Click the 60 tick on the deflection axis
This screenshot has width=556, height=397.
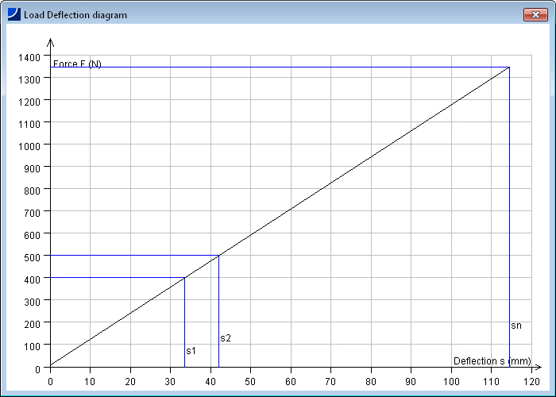tap(291, 380)
